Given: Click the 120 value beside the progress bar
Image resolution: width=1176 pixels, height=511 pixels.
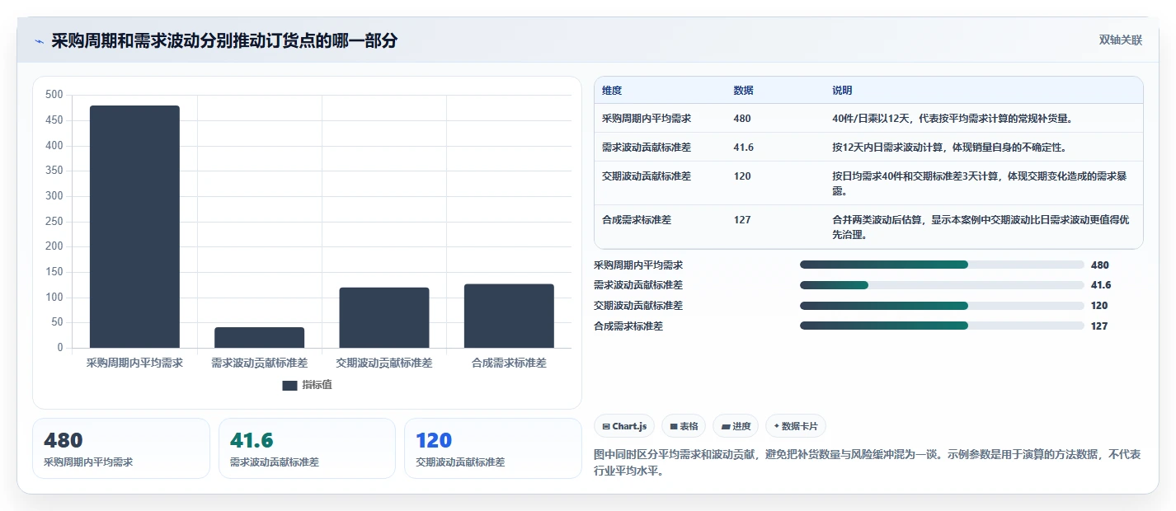Looking at the screenshot, I should tap(1099, 306).
